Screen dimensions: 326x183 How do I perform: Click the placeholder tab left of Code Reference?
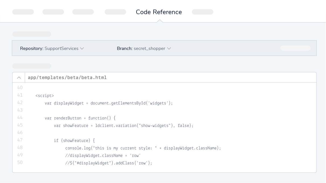(x=115, y=12)
